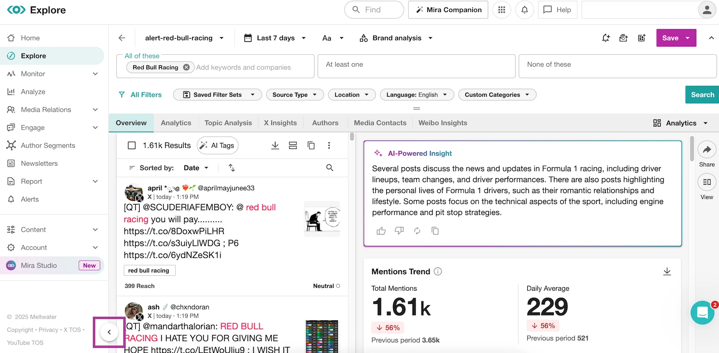This screenshot has height=353, width=719.
Task: Open the Sorted by Date dropdown
Action: pos(196,168)
